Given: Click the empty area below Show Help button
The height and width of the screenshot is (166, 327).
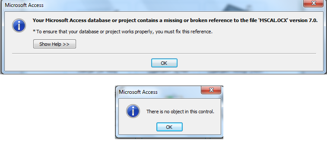Looking at the screenshot, I should tap(54, 51).
